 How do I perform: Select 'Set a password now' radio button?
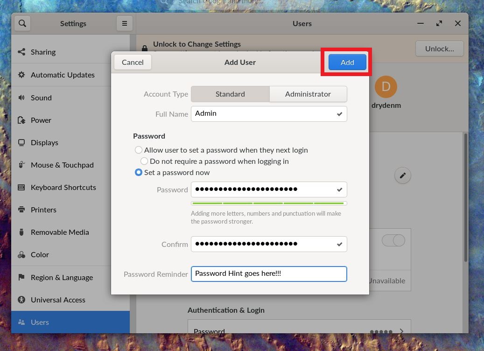[x=139, y=172]
